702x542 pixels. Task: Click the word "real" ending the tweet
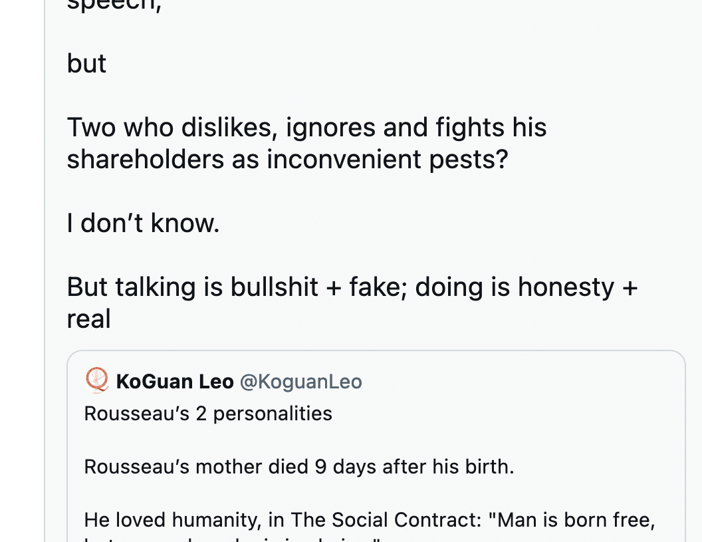tap(88, 319)
